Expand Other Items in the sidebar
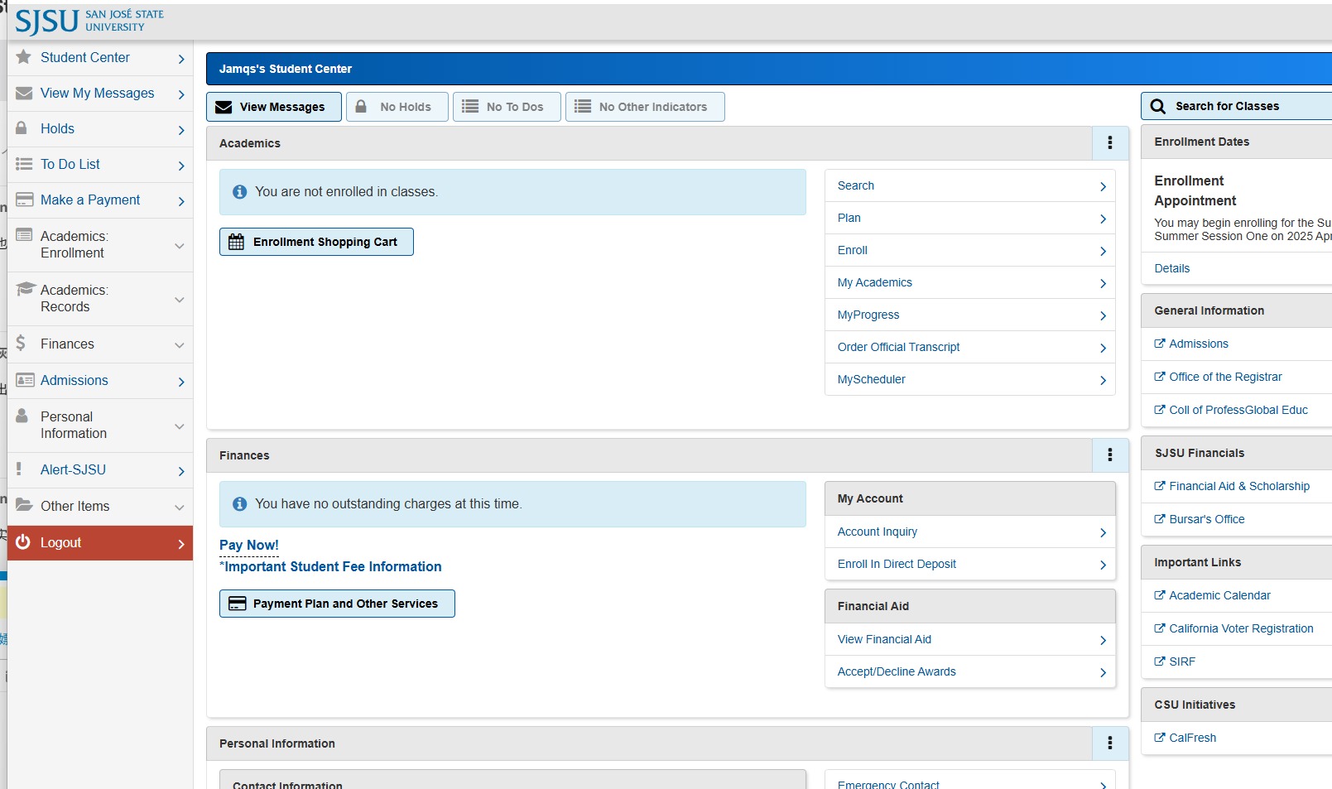 pyautogui.click(x=99, y=507)
